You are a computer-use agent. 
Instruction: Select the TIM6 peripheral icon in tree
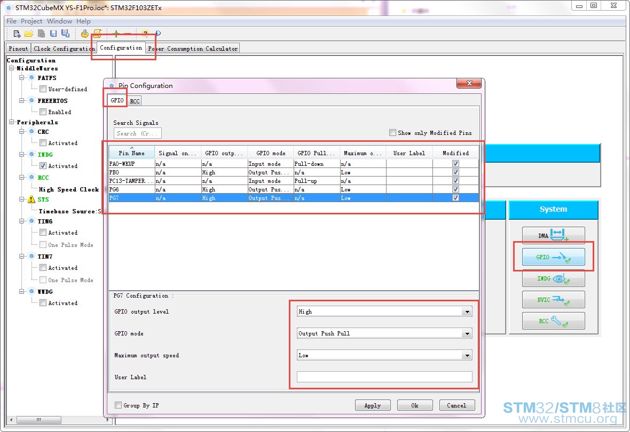coord(31,221)
